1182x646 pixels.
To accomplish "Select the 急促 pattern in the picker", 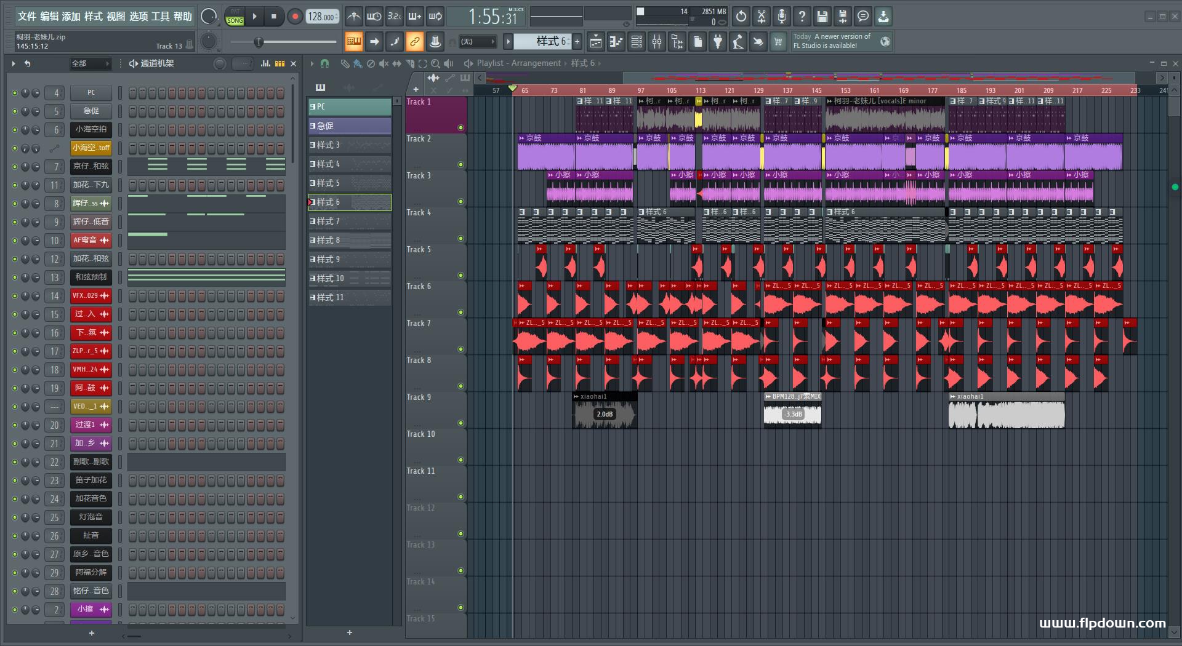I will coord(350,126).
